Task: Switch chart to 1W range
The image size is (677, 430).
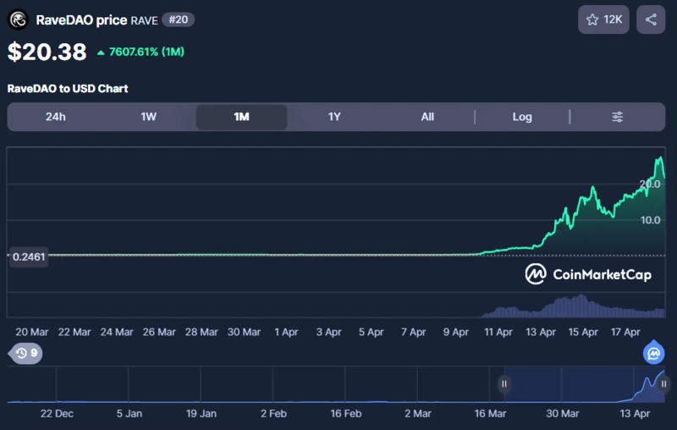Action: tap(149, 117)
